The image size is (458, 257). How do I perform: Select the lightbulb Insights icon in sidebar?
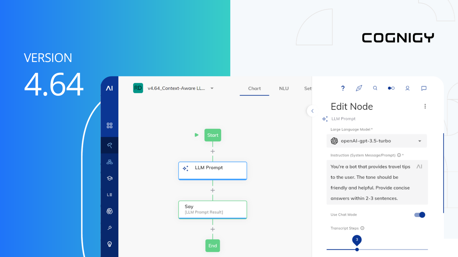coord(110,244)
